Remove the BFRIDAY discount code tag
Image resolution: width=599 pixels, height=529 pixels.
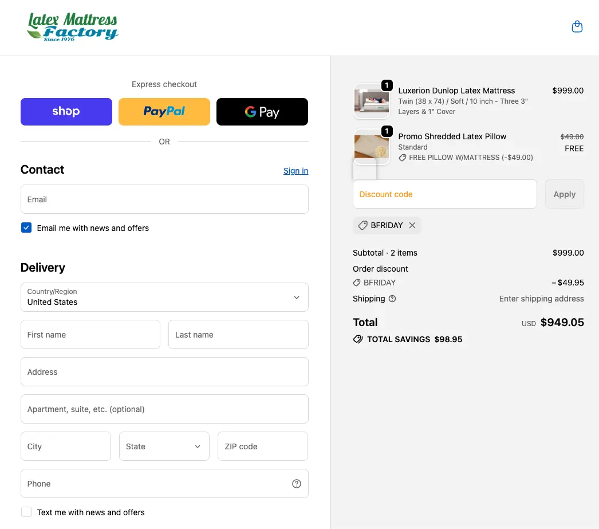tap(412, 226)
